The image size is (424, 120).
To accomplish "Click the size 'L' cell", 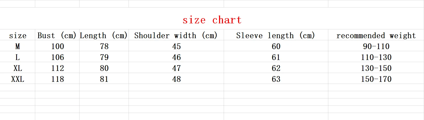I will (17, 57).
